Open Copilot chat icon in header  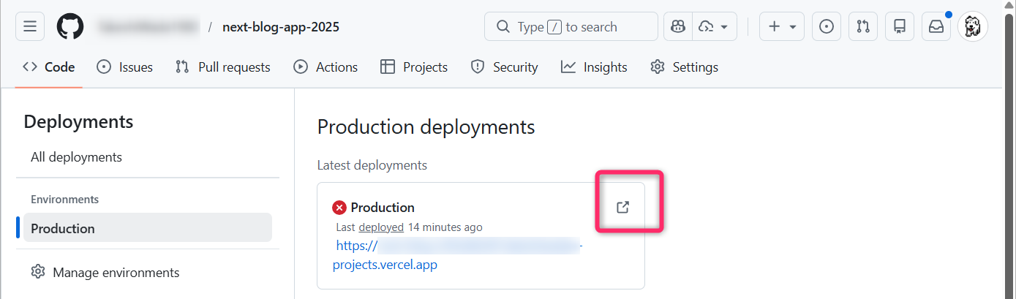point(678,27)
